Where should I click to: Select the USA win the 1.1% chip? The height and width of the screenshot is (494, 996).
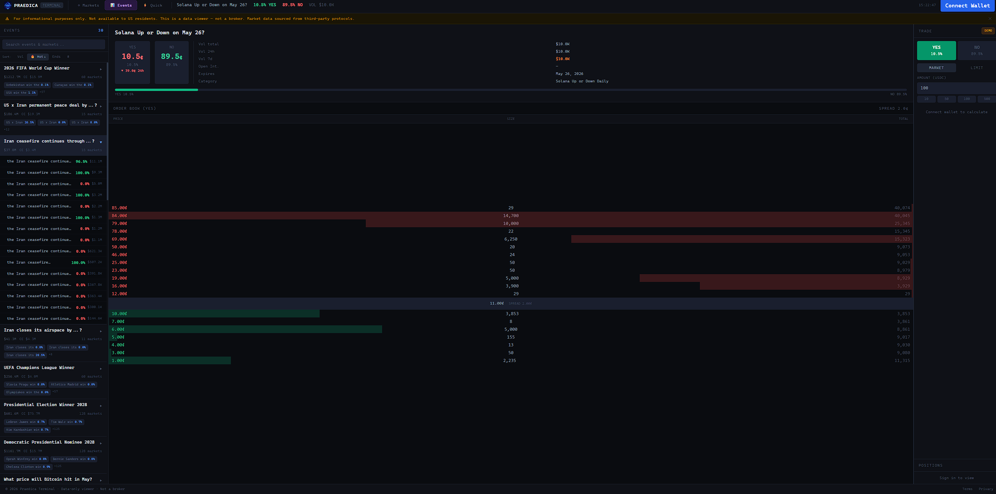pos(21,93)
